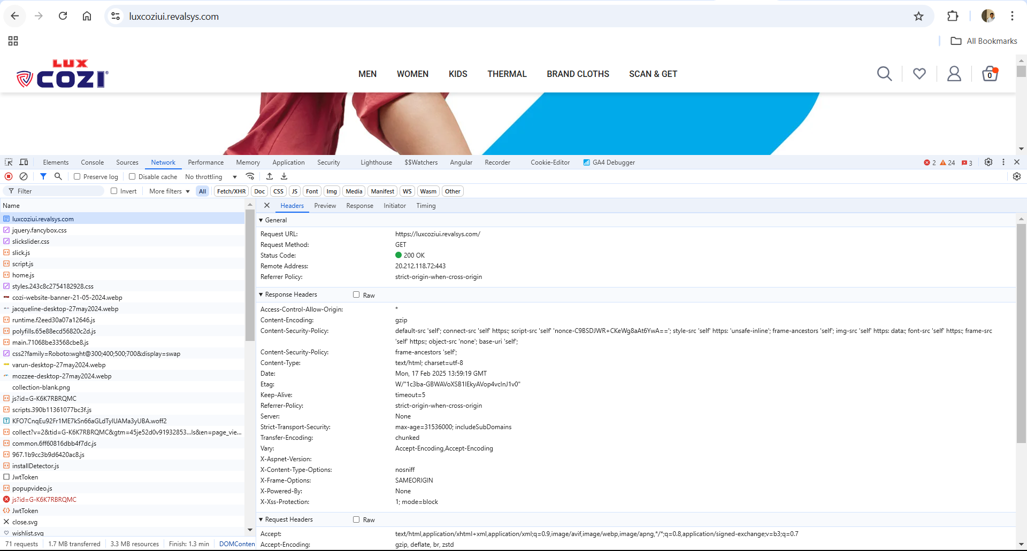Type in the network Filter field
The width and height of the screenshot is (1027, 551).
pyautogui.click(x=59, y=191)
